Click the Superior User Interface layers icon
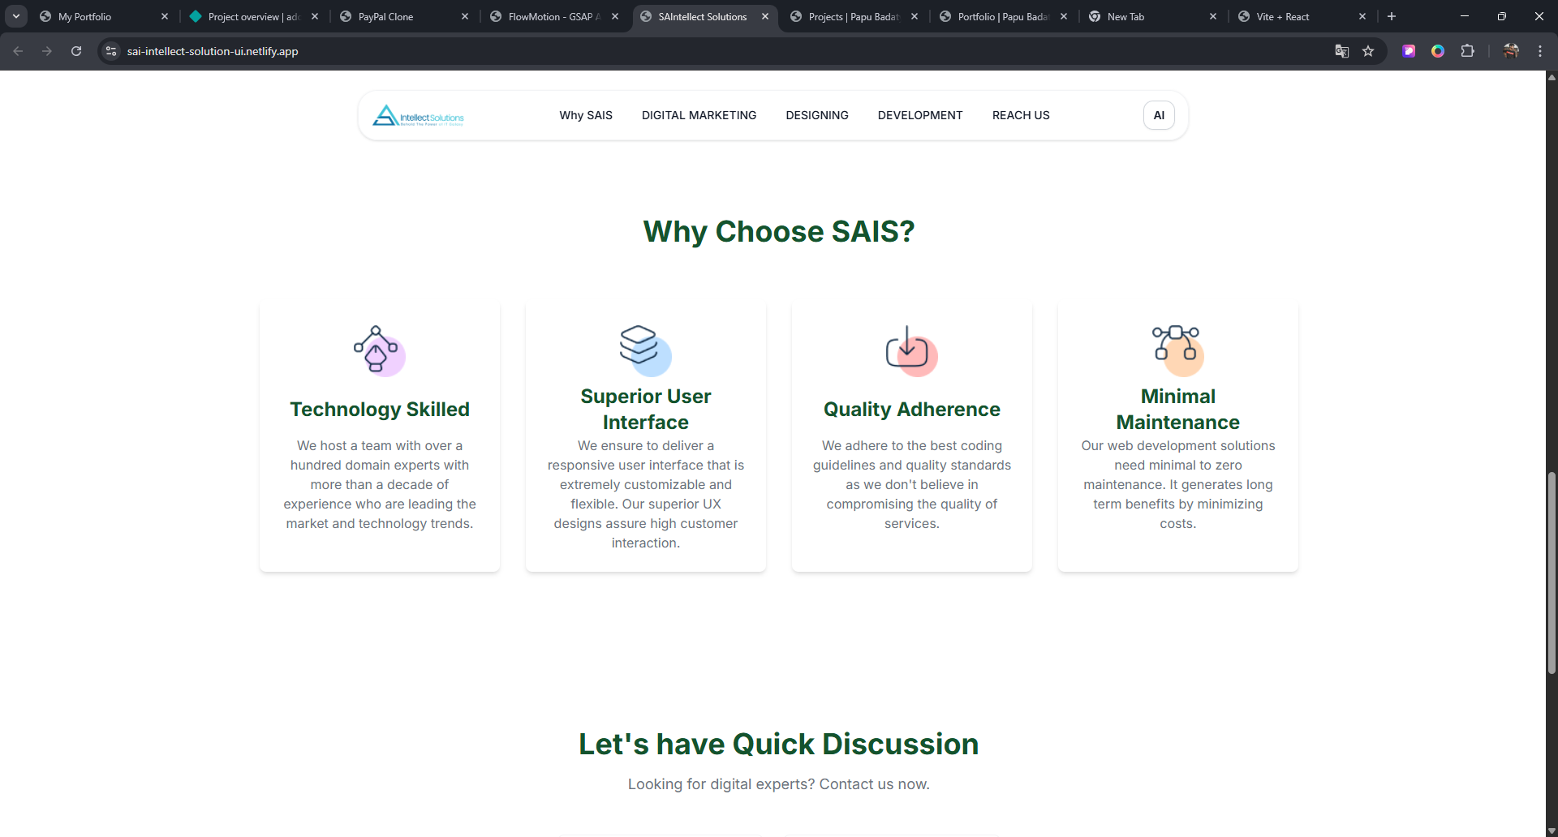This screenshot has width=1558, height=837. pyautogui.click(x=644, y=350)
